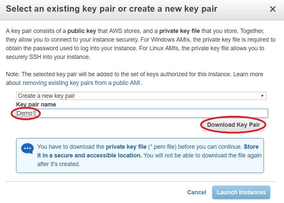Viewport: 284px width, 203px height.
Task: Click the "Note:" text at paragraph start
Action: pyautogui.click(x=13, y=74)
